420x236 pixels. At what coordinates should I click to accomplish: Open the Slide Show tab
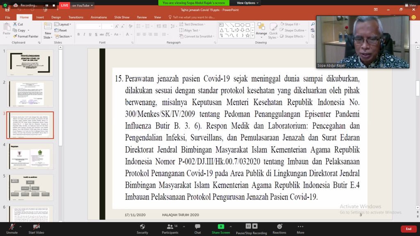pyautogui.click(x=122, y=17)
